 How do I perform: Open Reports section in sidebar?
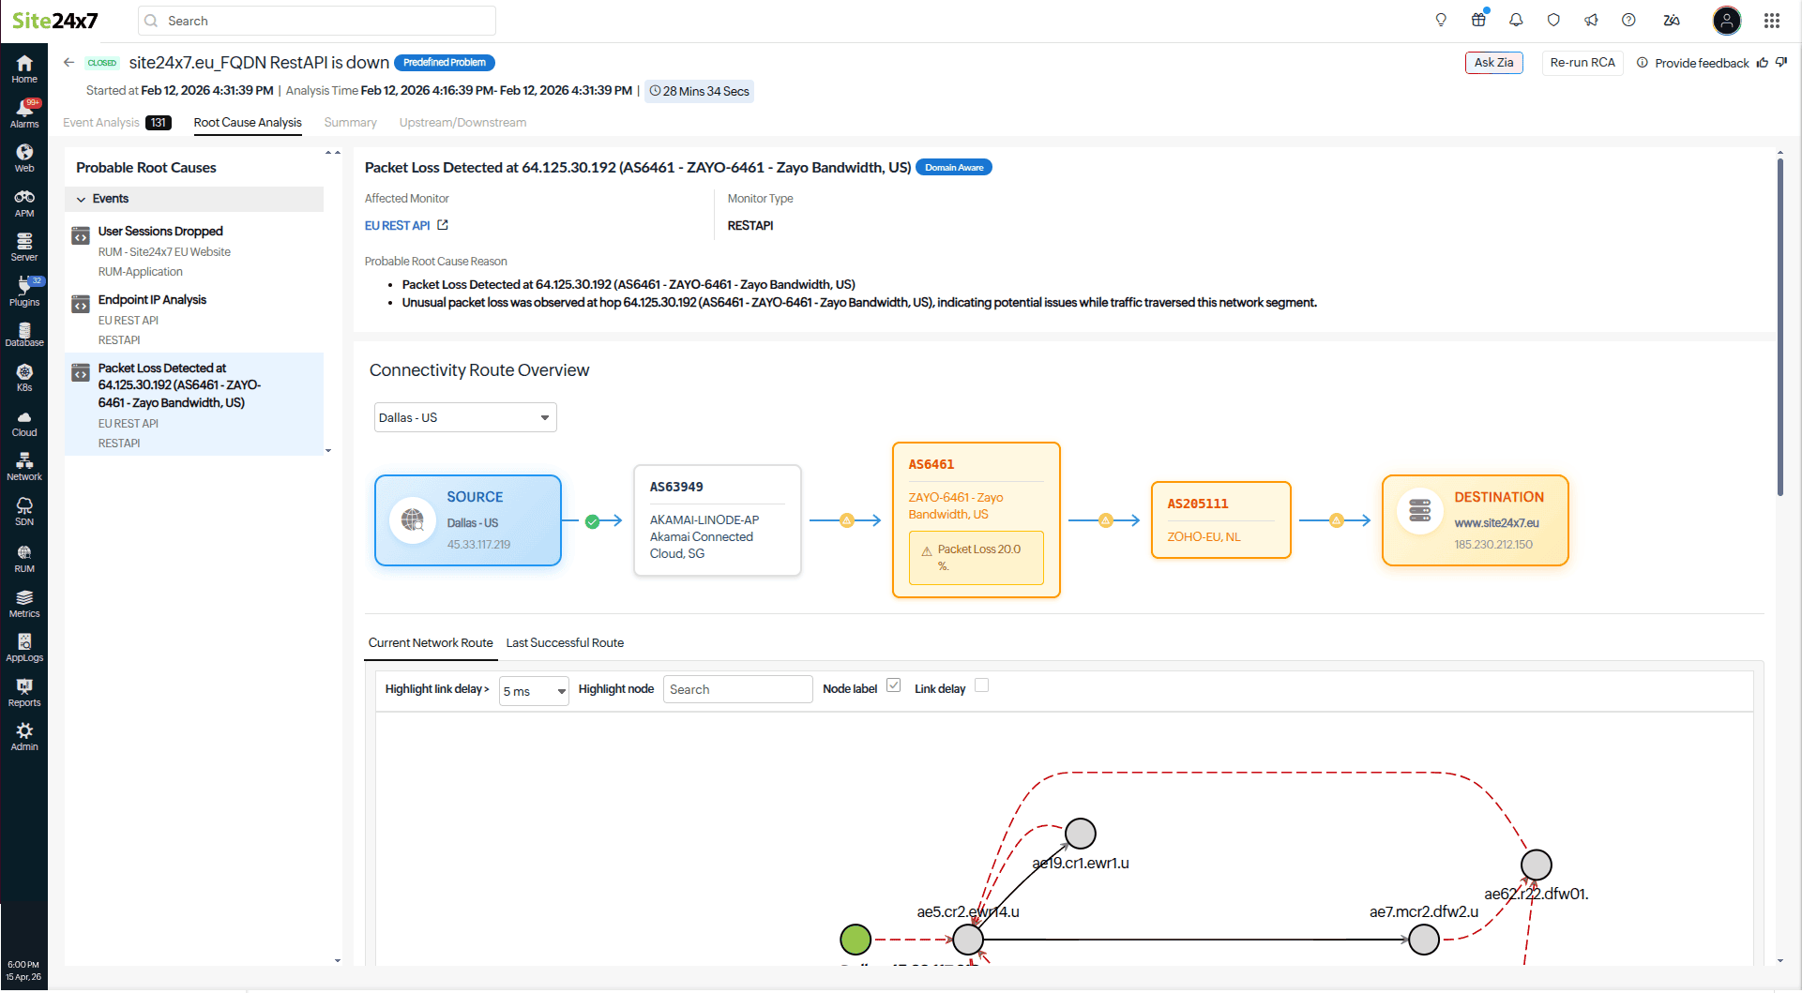click(x=24, y=693)
